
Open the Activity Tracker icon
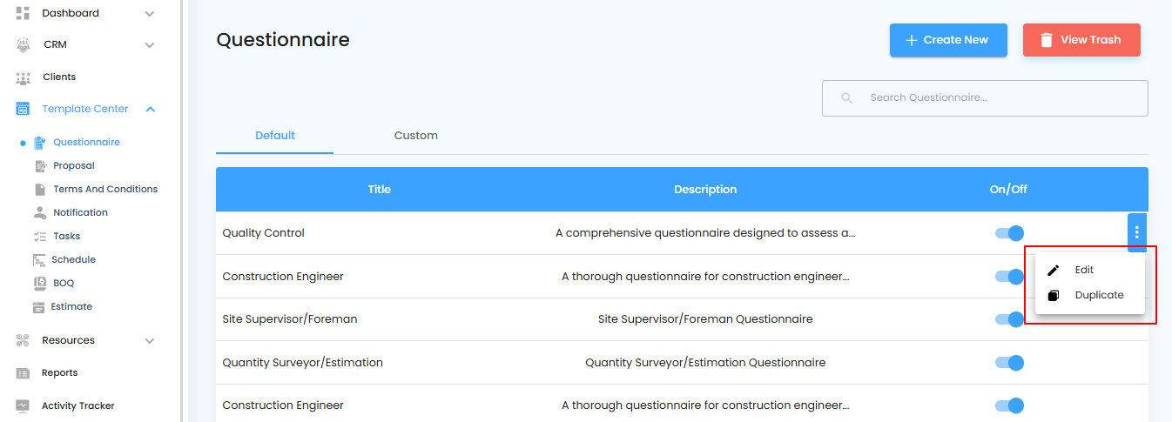[24, 406]
